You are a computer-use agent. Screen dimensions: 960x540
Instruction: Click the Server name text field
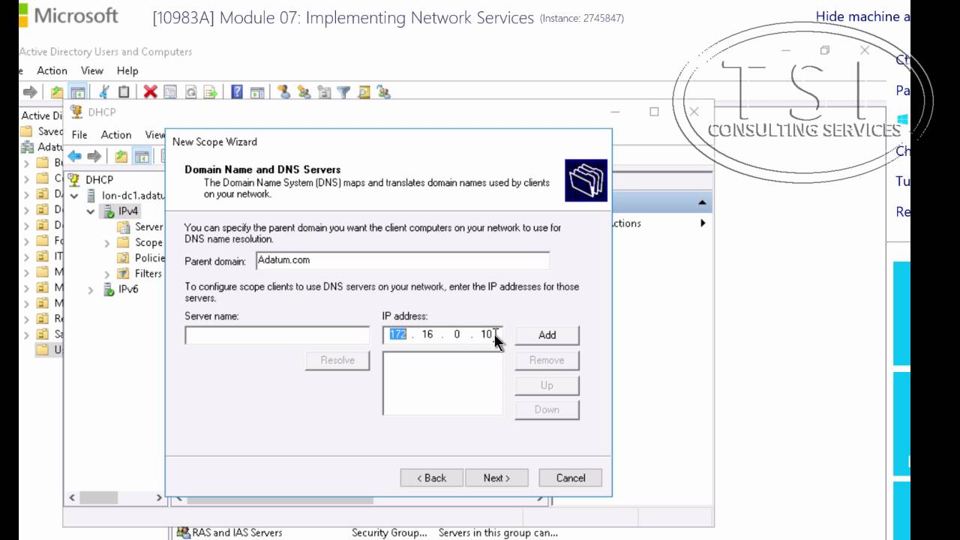[x=277, y=335]
